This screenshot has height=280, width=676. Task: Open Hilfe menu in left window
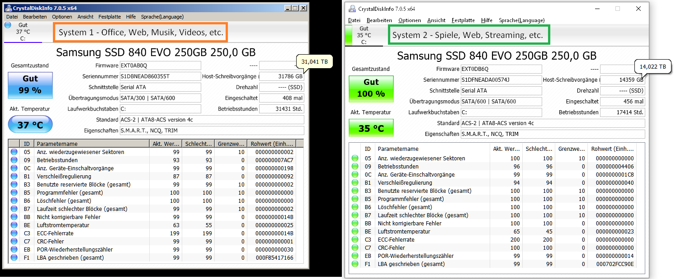[131, 17]
